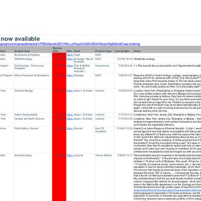Image resolution: width=201 pixels, height=201 pixels.
Task: Select the '7/25/25 9:46' last update cell
Action: [x=123, y=68]
